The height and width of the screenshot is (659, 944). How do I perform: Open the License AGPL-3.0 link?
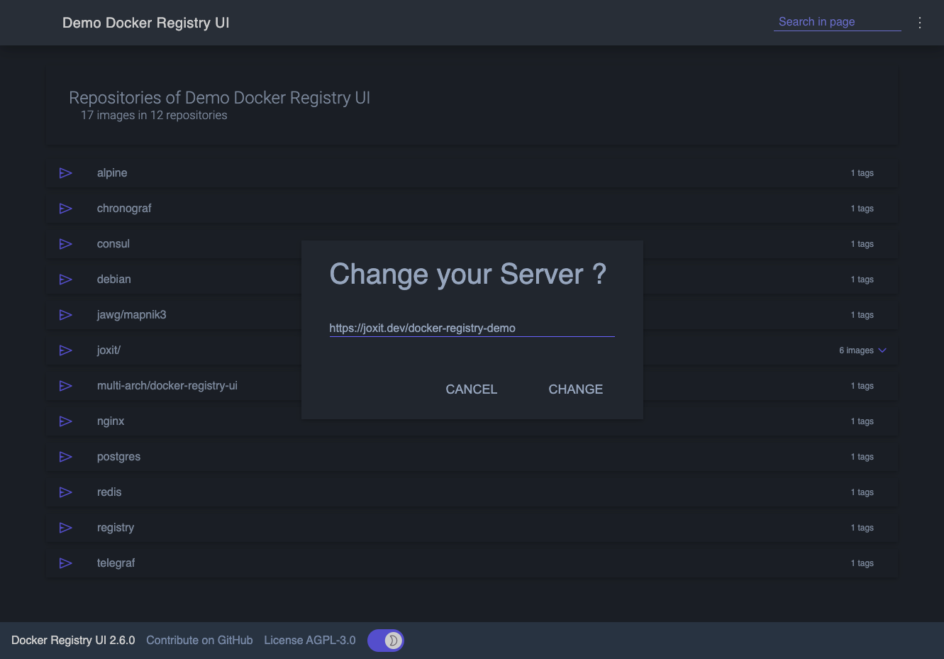(x=310, y=641)
